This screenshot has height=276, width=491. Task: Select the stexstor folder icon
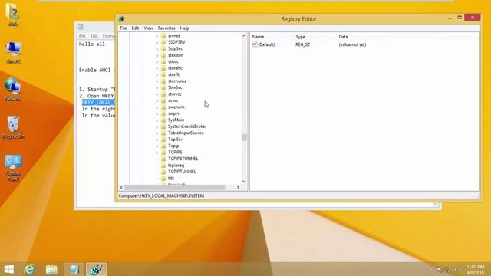[x=163, y=55]
